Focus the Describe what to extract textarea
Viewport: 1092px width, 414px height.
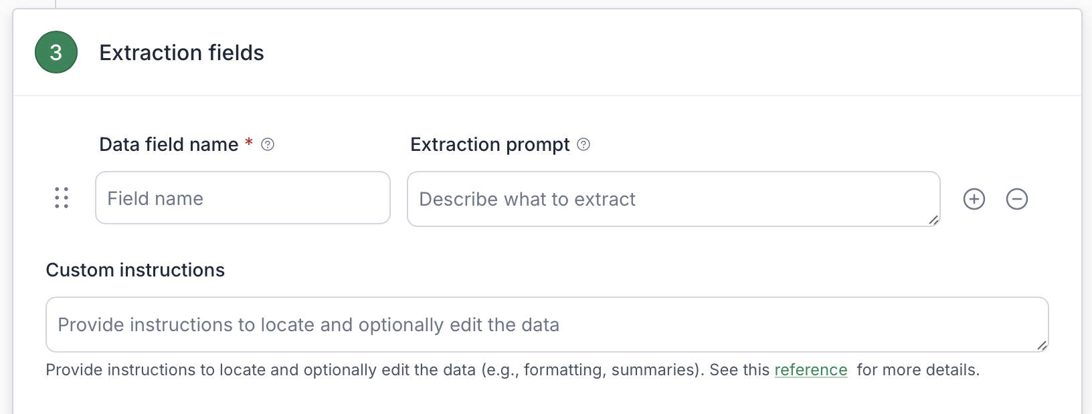coord(674,199)
